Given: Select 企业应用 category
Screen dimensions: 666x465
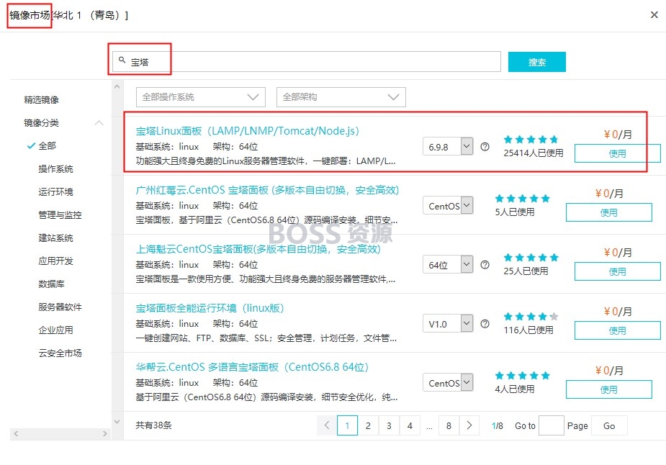Looking at the screenshot, I should pyautogui.click(x=55, y=330).
